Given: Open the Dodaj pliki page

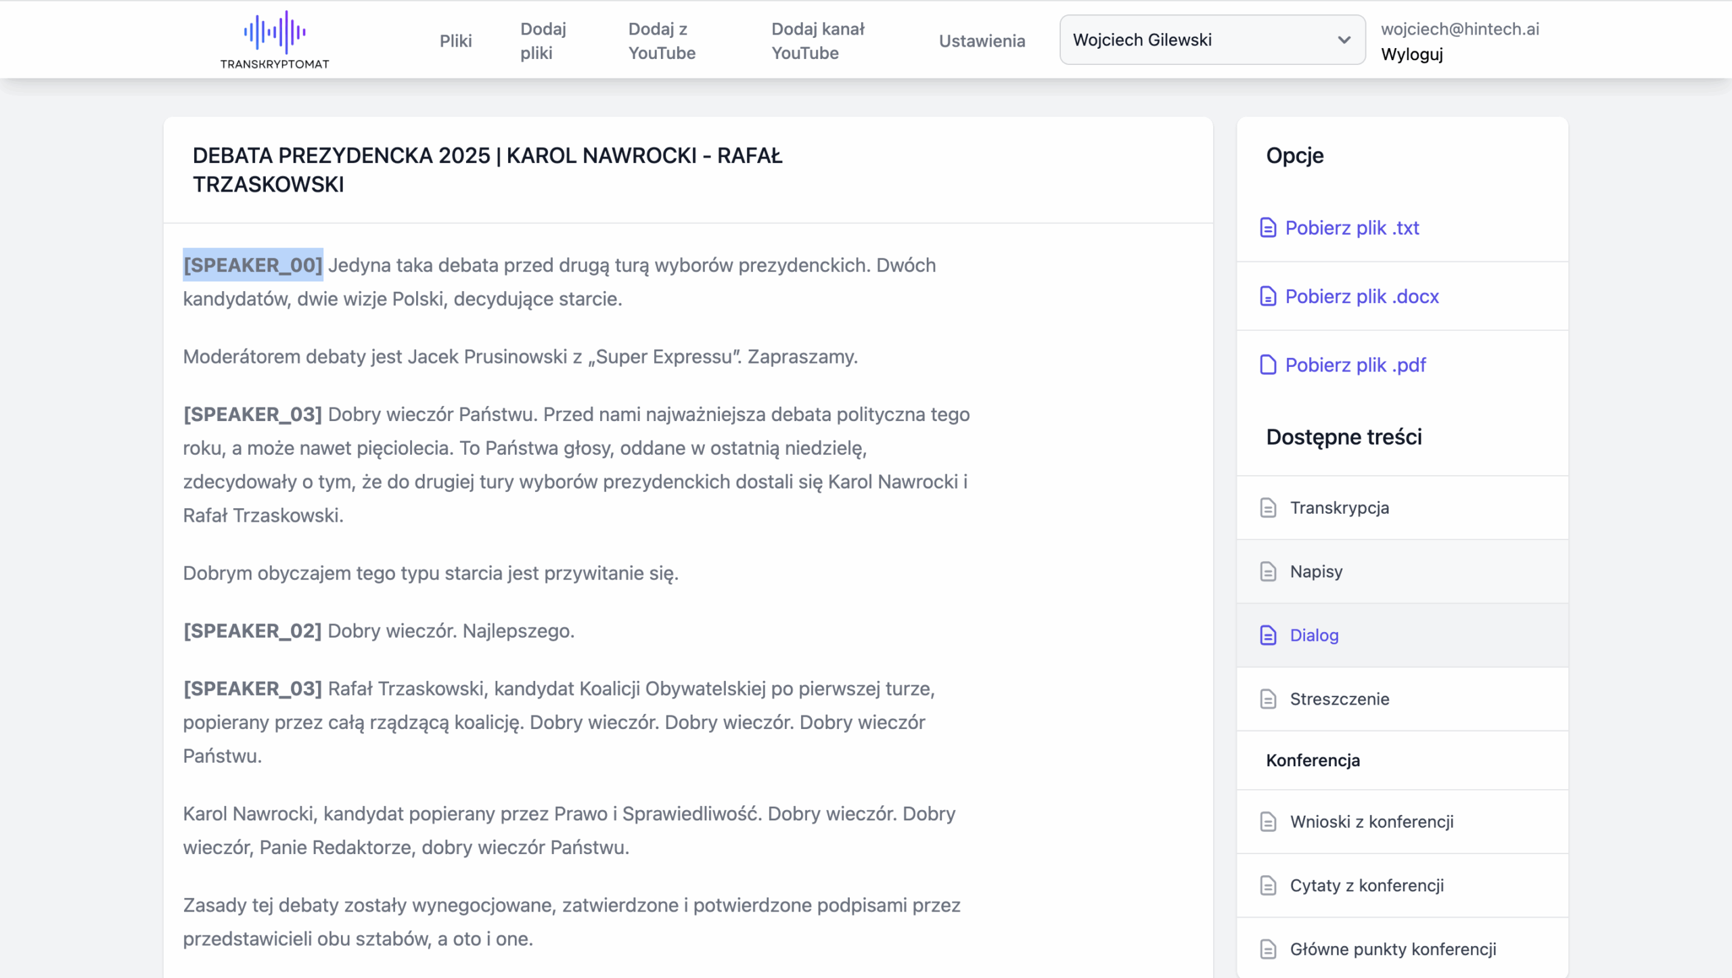Looking at the screenshot, I should pos(543,41).
